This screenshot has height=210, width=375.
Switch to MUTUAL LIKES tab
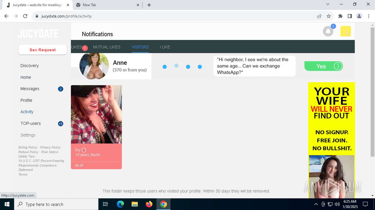point(107,47)
